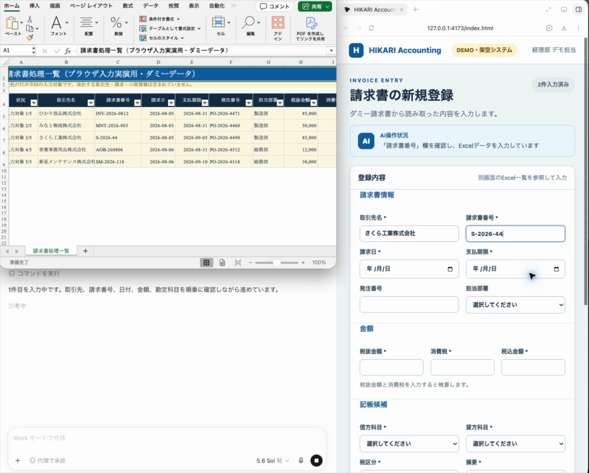Click the 取引先名 input field

(x=409, y=234)
